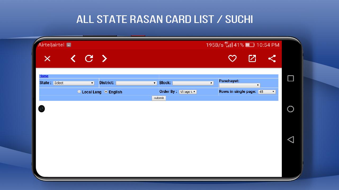
Task: Tap the 10:54 PM clock
Action: tap(268, 45)
